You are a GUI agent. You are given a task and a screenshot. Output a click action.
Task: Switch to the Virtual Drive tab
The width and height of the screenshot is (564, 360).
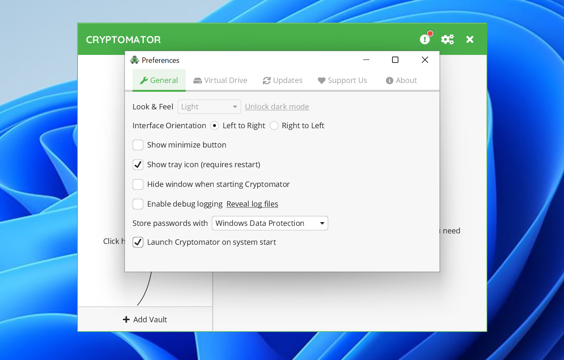[221, 80]
